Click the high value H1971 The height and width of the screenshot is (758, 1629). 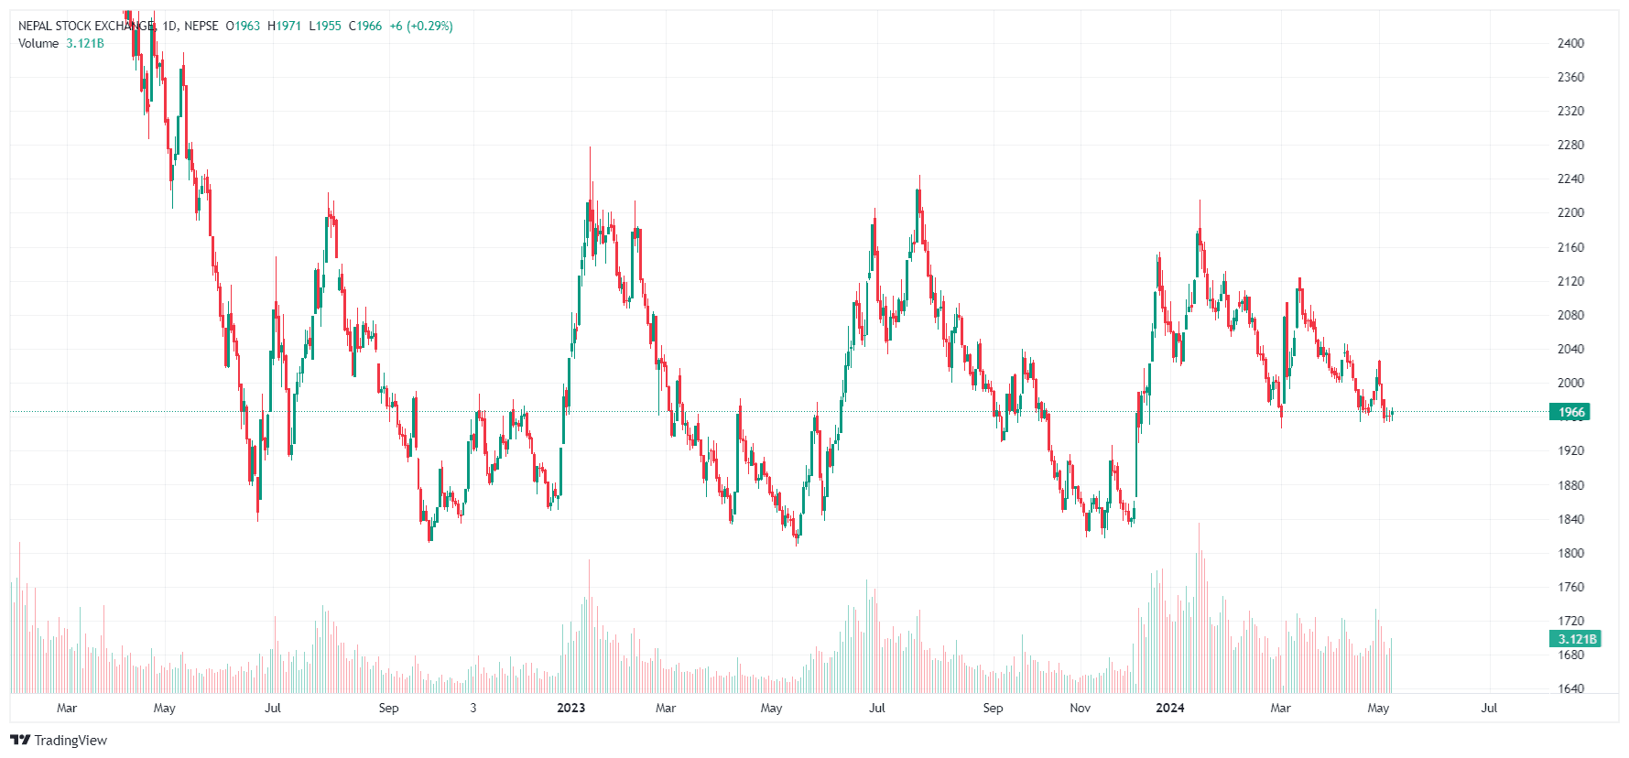[x=284, y=26]
